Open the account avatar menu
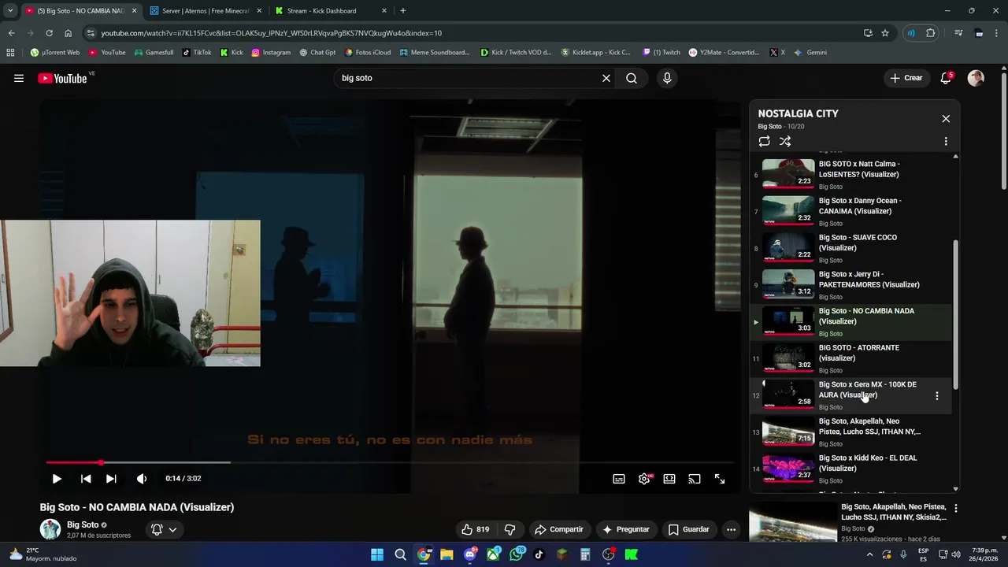Screen dimensions: 1008x567 click(x=976, y=78)
